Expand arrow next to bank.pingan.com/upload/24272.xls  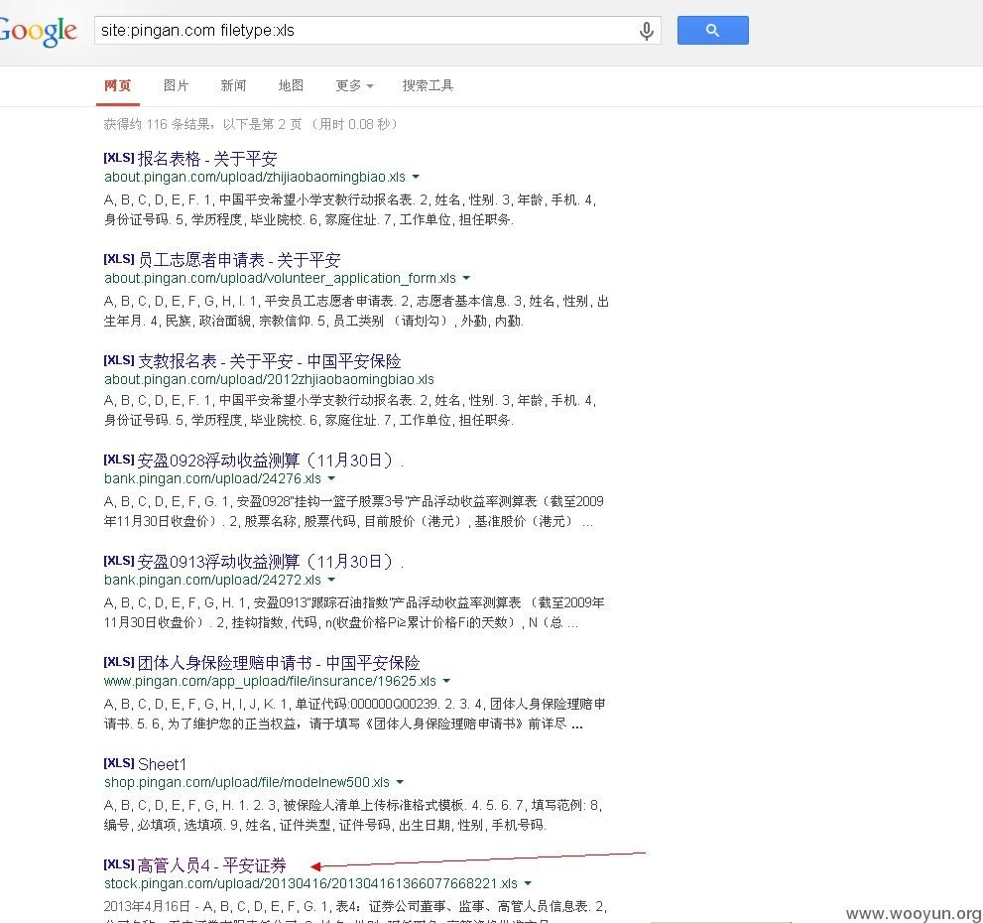(331, 580)
